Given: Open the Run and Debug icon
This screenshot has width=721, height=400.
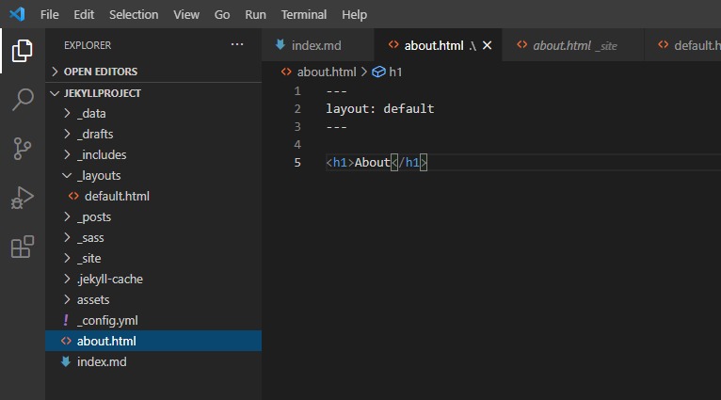Looking at the screenshot, I should click(23, 198).
